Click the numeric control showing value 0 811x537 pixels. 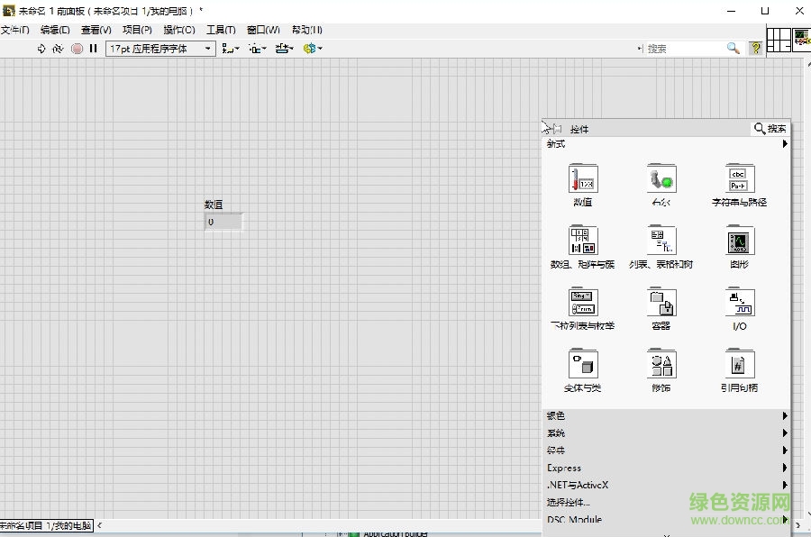point(223,222)
